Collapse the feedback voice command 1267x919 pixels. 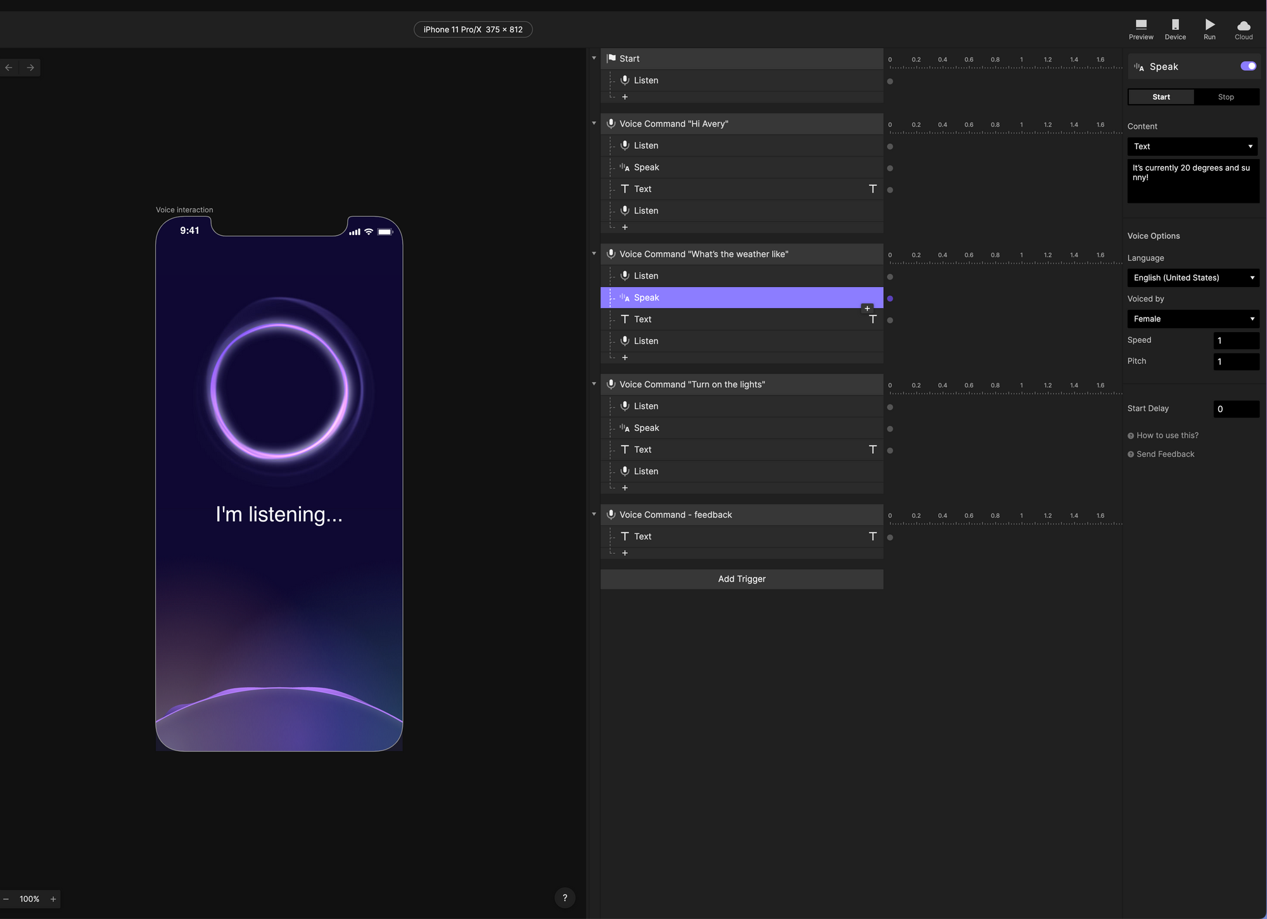594,515
